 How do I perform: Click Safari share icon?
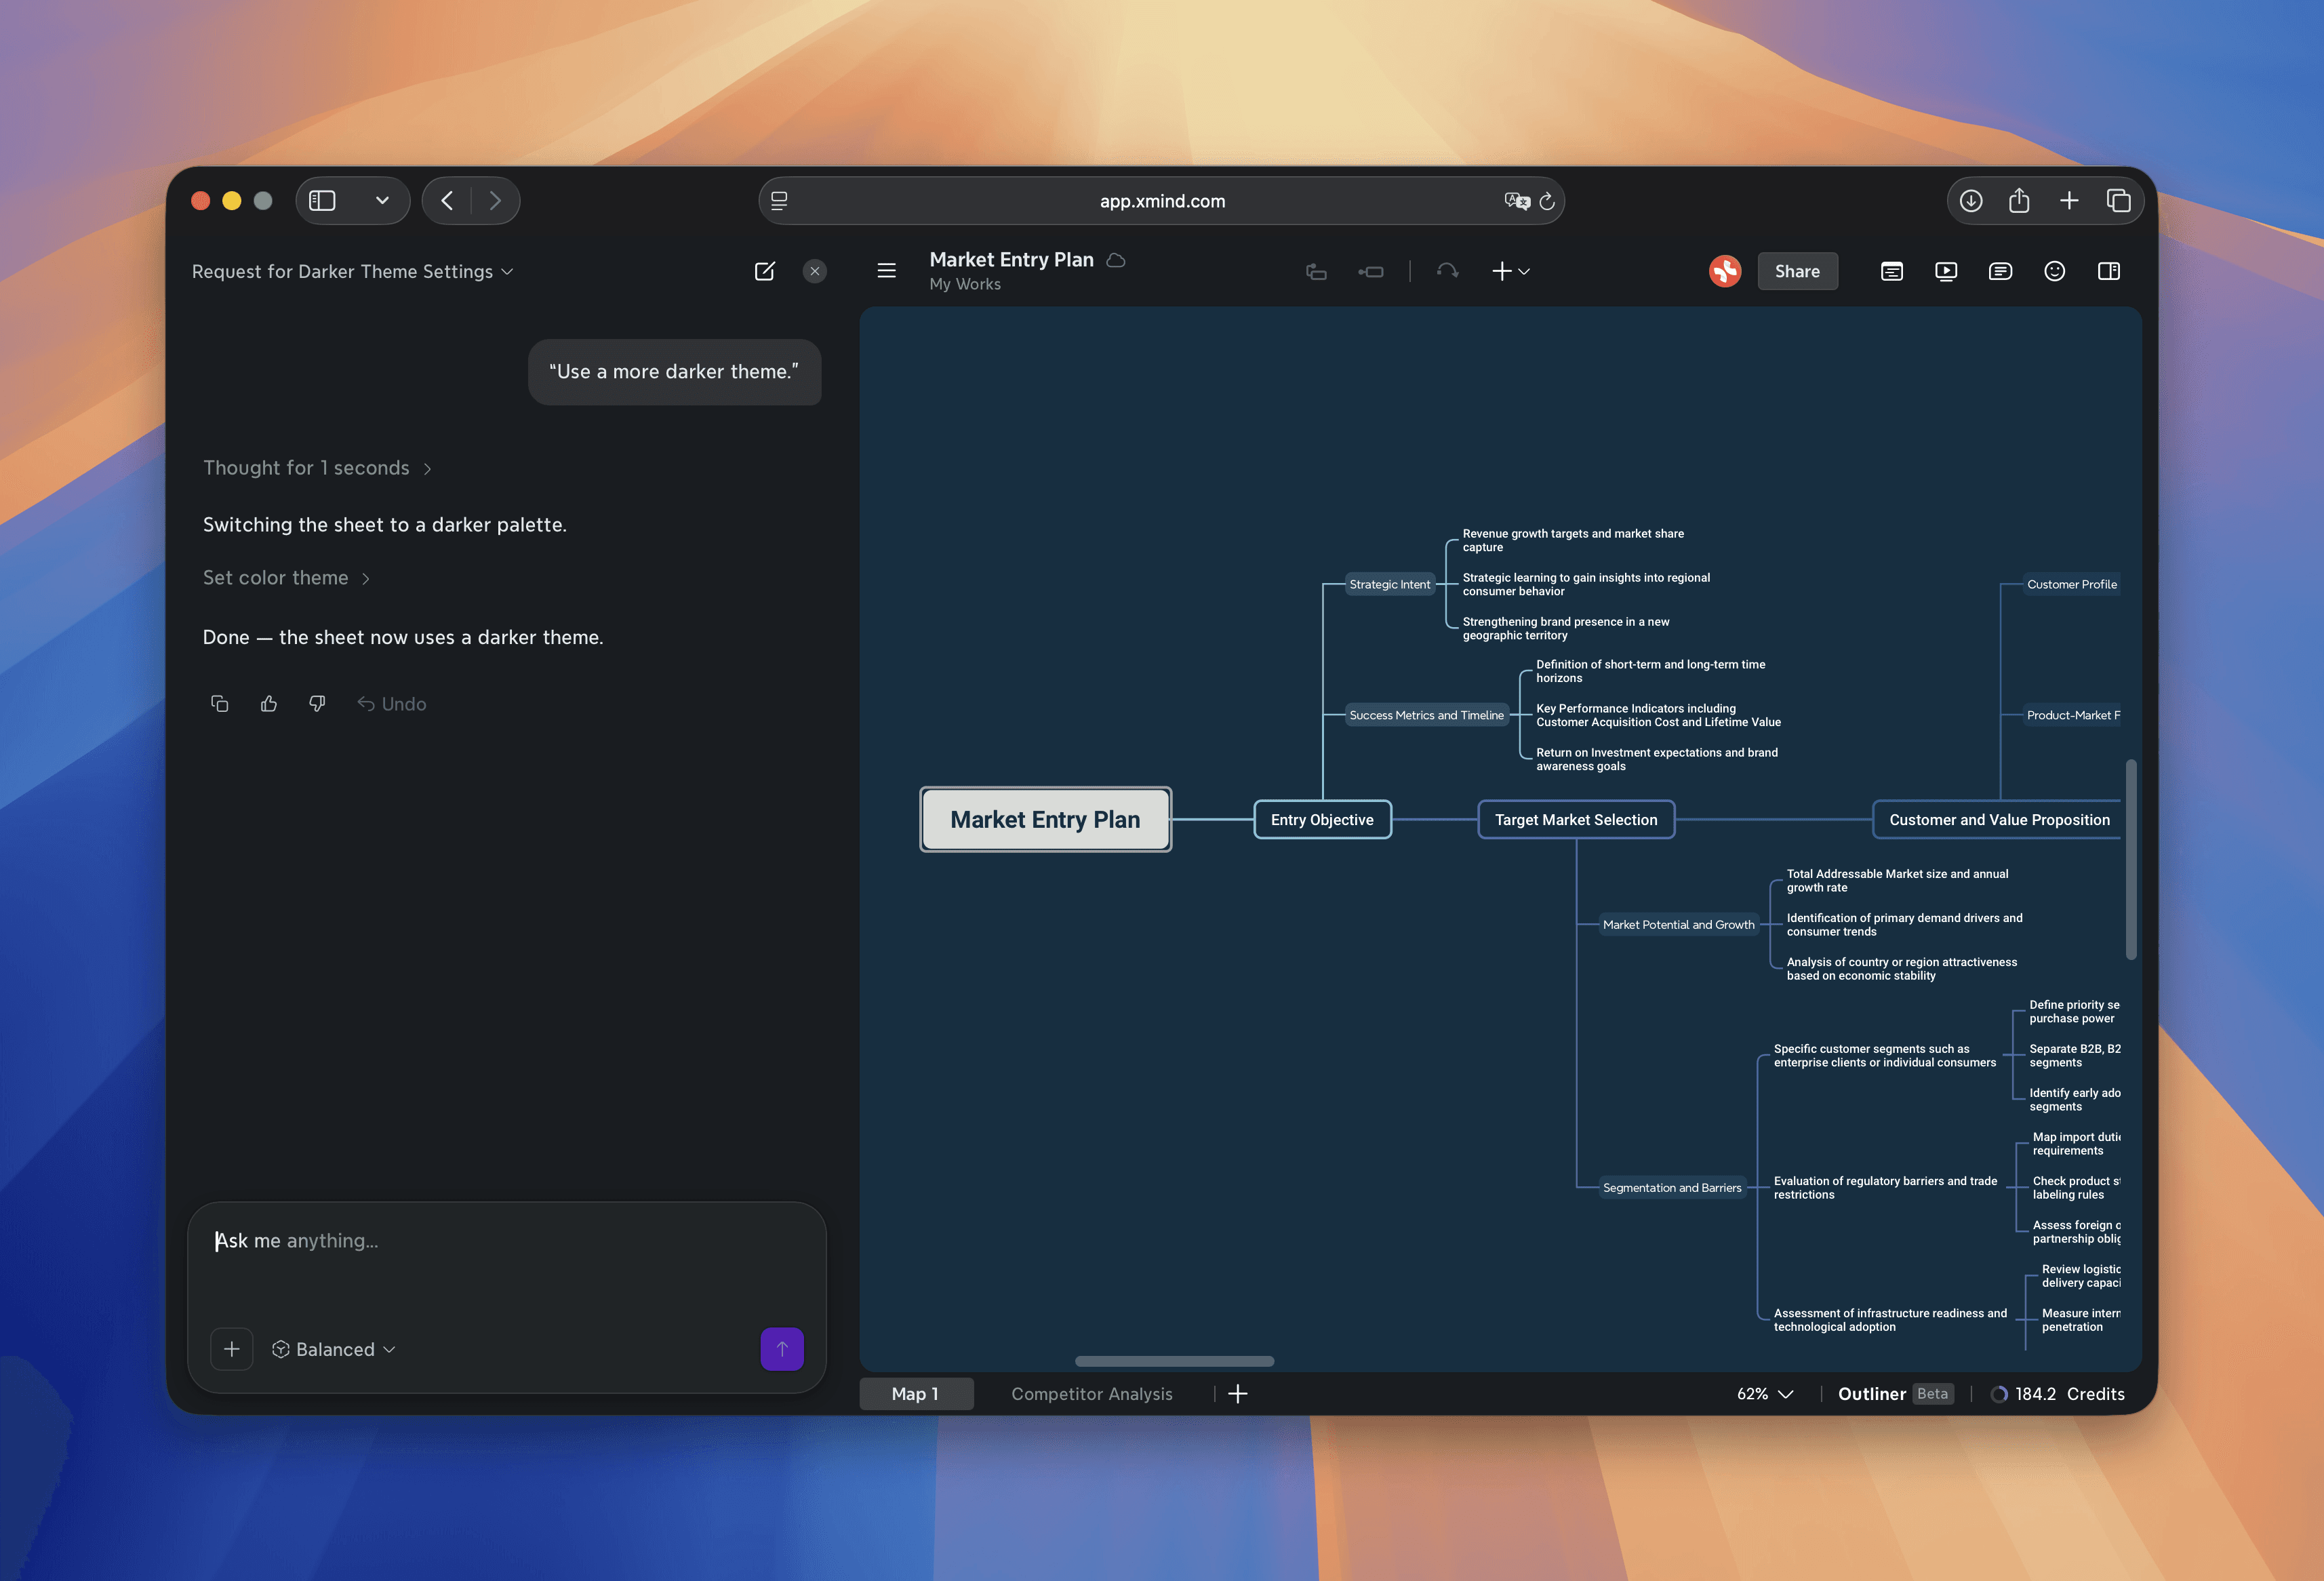[2019, 201]
